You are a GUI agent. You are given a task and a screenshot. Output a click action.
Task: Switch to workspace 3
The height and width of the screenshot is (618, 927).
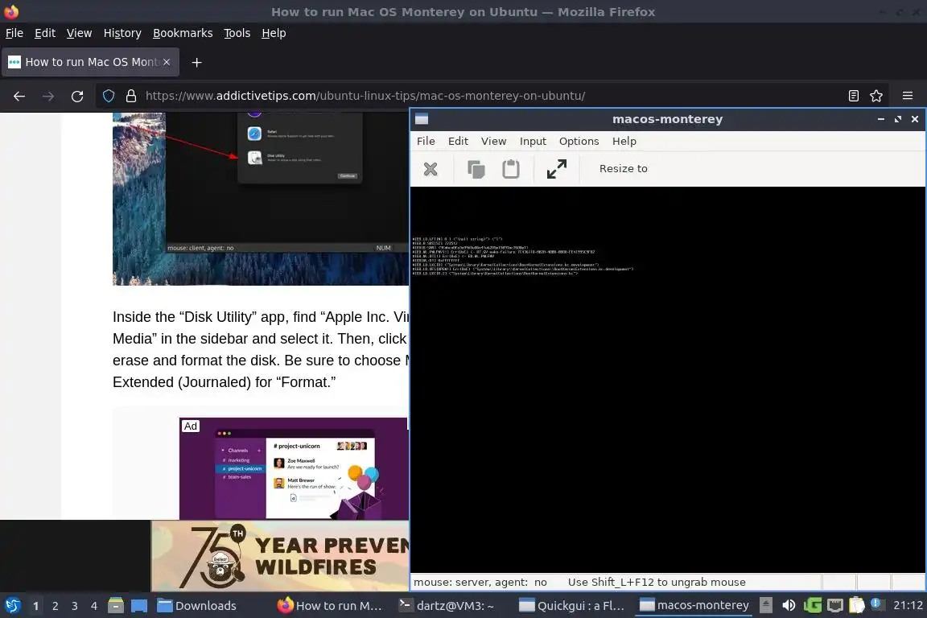(75, 606)
